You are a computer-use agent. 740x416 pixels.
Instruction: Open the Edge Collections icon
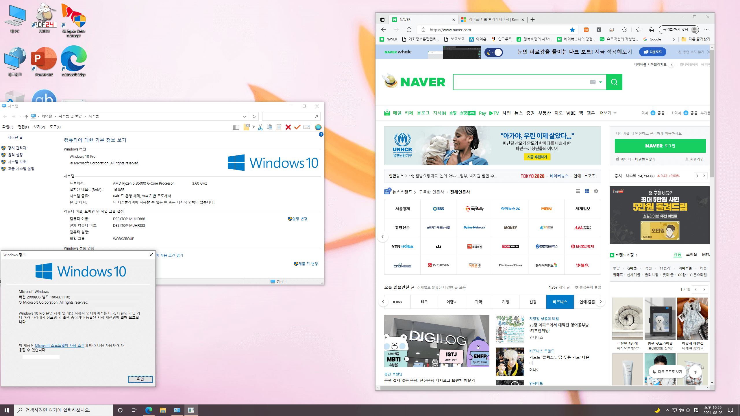pyautogui.click(x=651, y=30)
